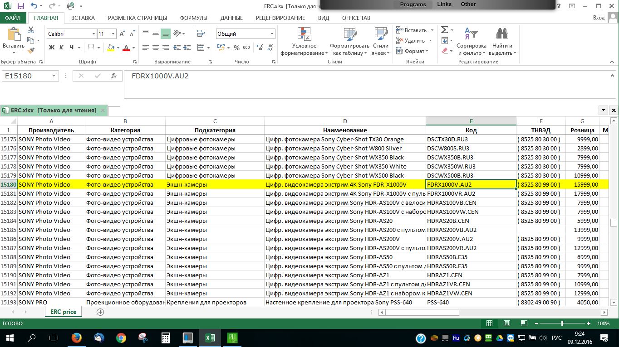Screen dimensions: 619x347
Task: Switch to Page Layout view in status bar
Action: (507, 323)
